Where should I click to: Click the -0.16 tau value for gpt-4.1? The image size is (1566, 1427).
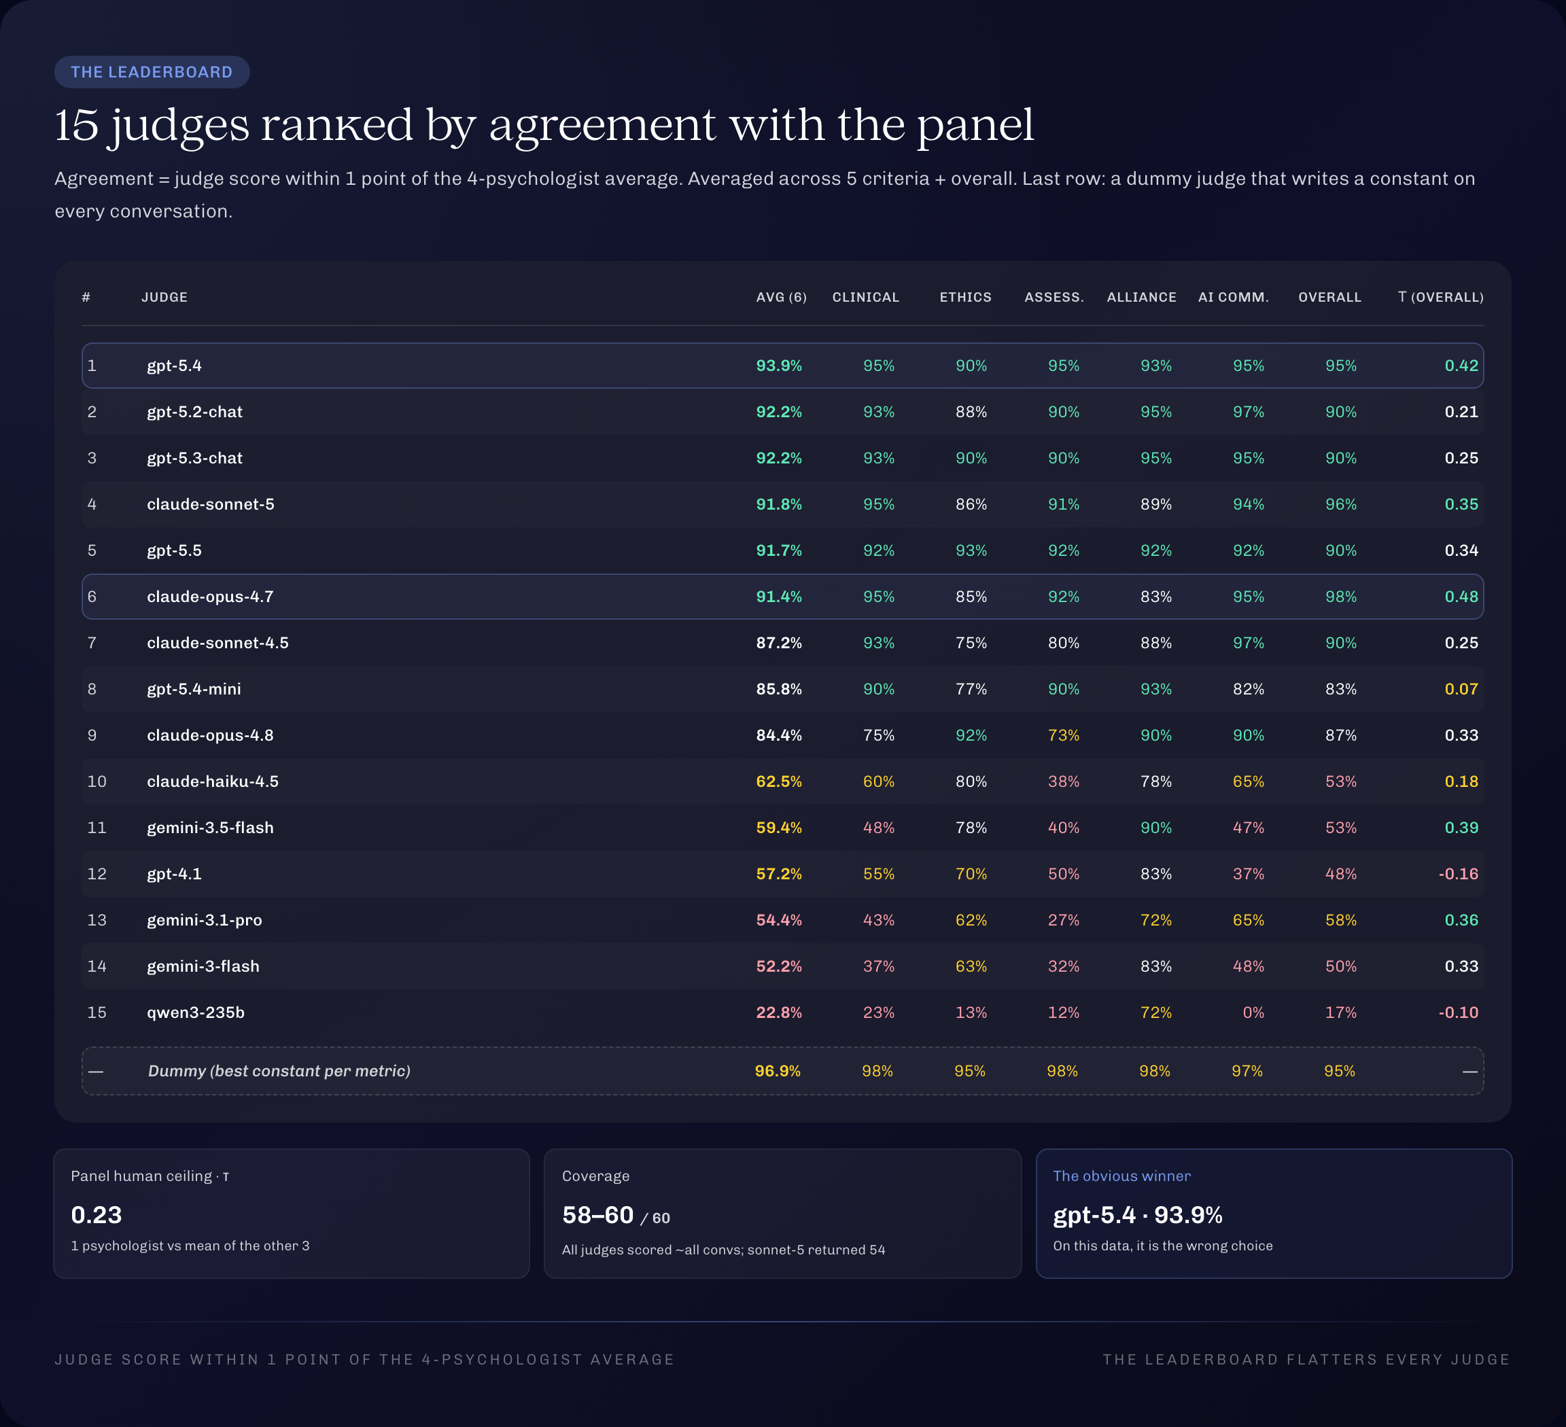1458,873
